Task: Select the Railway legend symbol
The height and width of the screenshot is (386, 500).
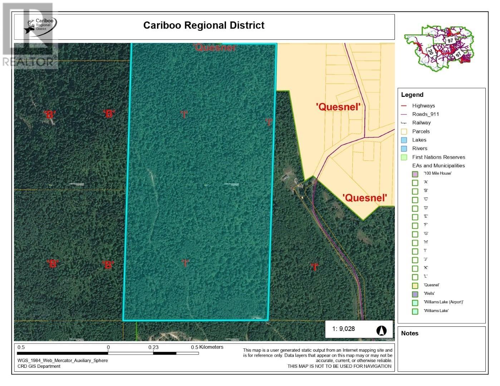Action: coord(404,123)
